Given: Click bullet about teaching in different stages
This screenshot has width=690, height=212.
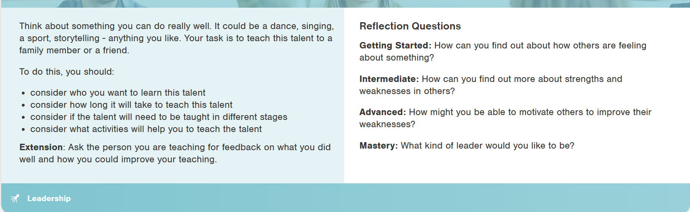Looking at the screenshot, I should [159, 117].
